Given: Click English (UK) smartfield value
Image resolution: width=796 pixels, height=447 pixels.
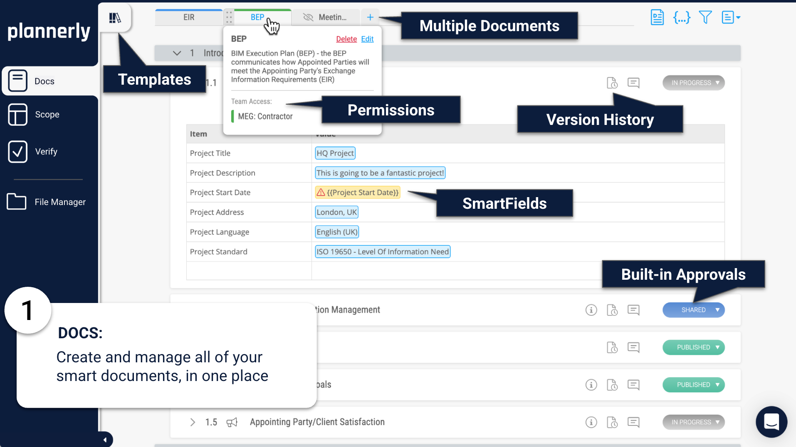Looking at the screenshot, I should click(x=337, y=232).
